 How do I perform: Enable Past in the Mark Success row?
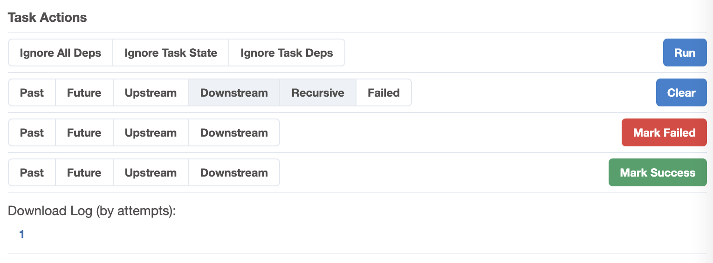point(32,173)
